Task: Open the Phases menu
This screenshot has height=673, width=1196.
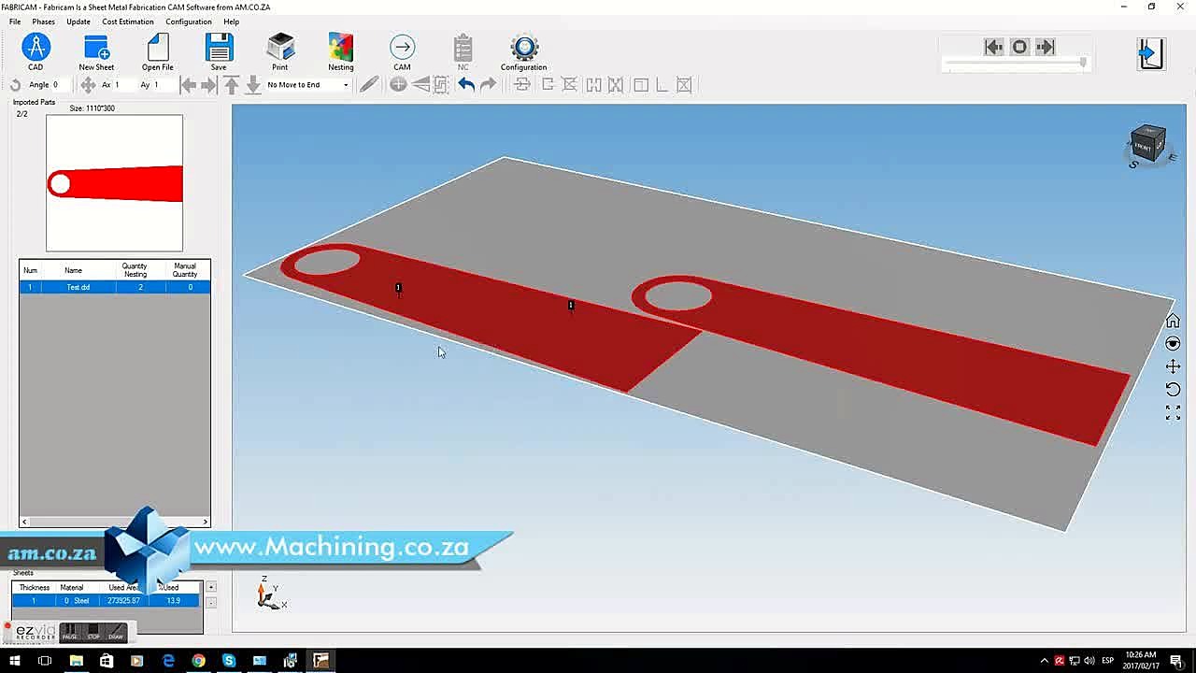Action: point(43,21)
